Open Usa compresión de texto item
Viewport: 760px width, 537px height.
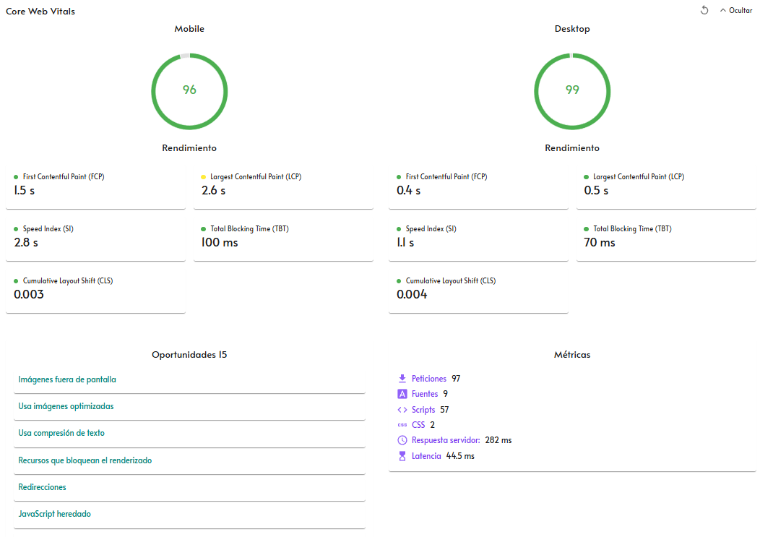(x=189, y=433)
